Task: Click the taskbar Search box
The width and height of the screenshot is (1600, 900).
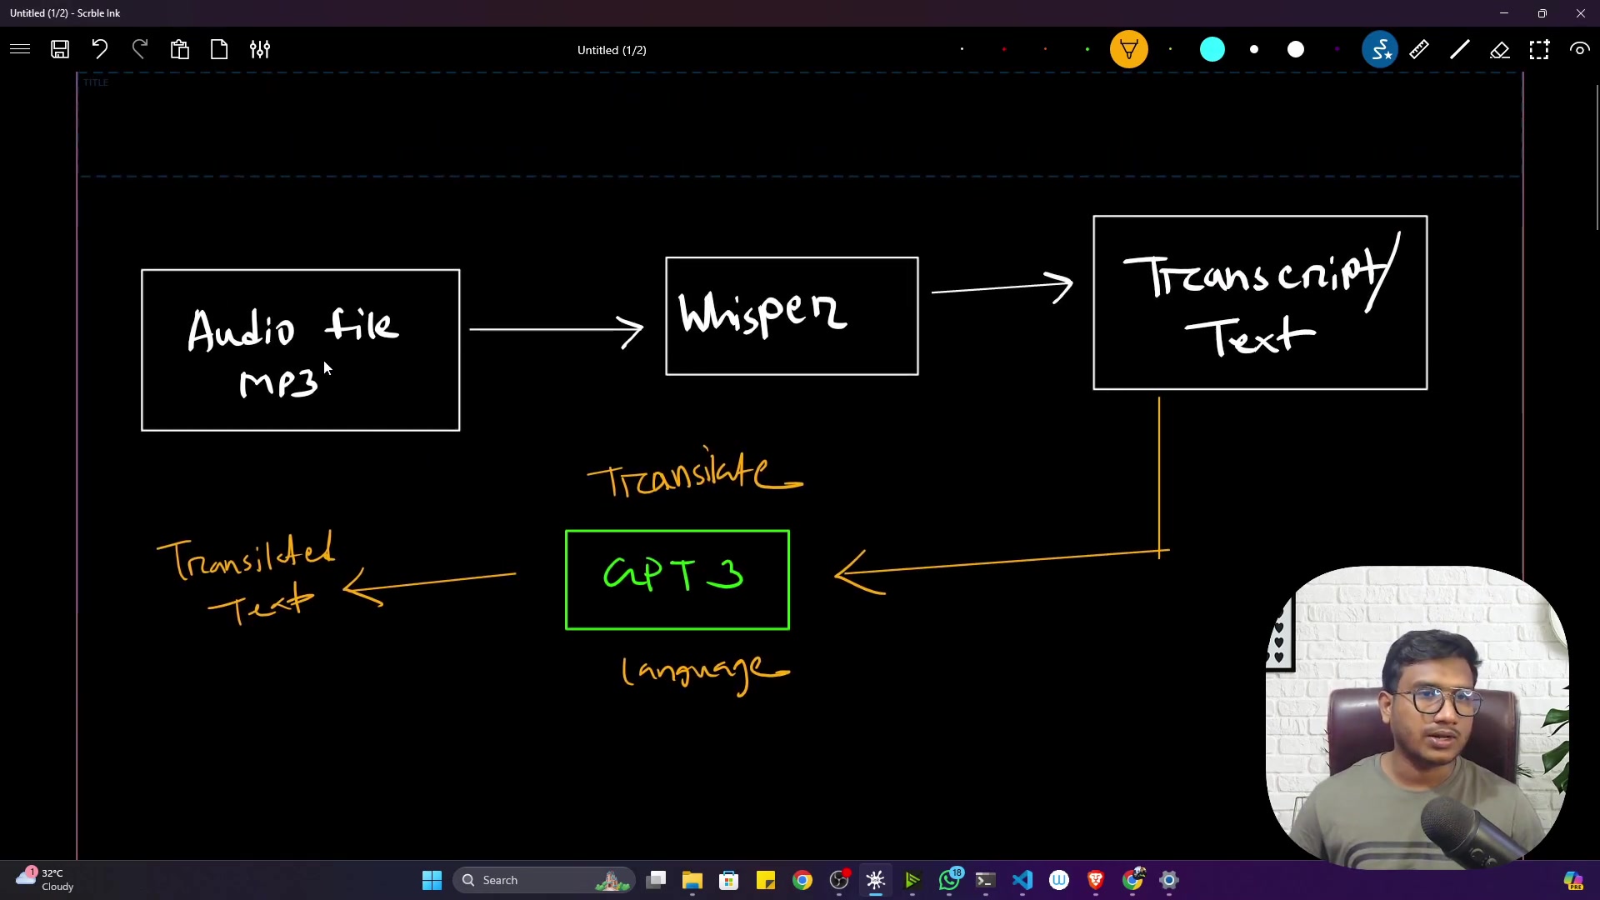Action: 544,880
